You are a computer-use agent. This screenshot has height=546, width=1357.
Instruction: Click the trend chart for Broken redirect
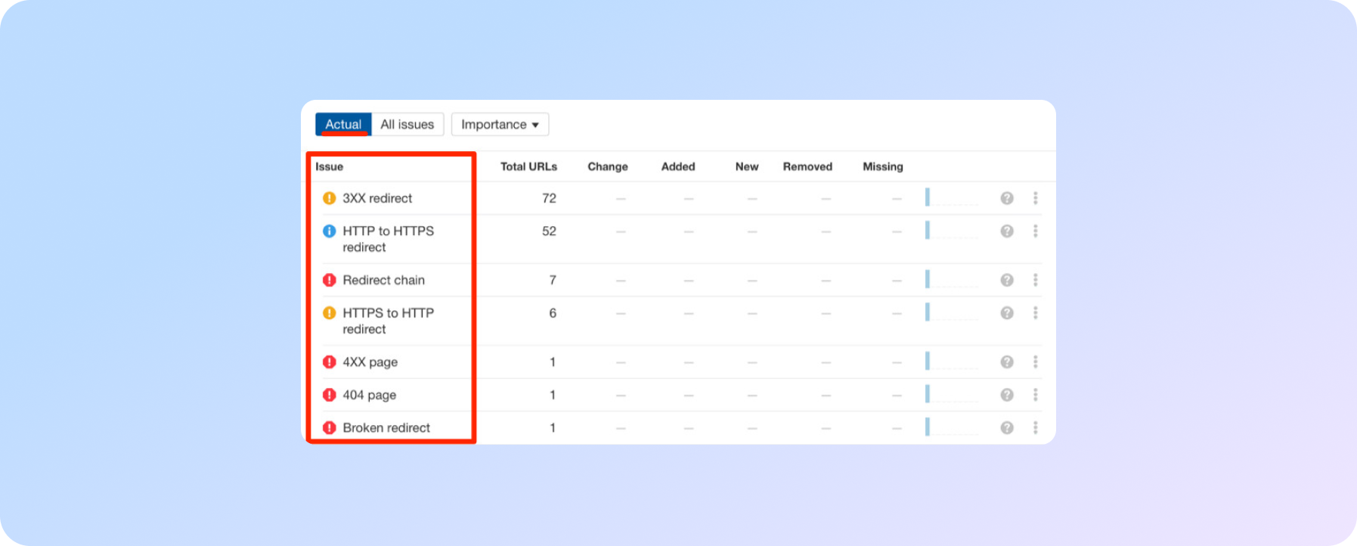pos(952,427)
